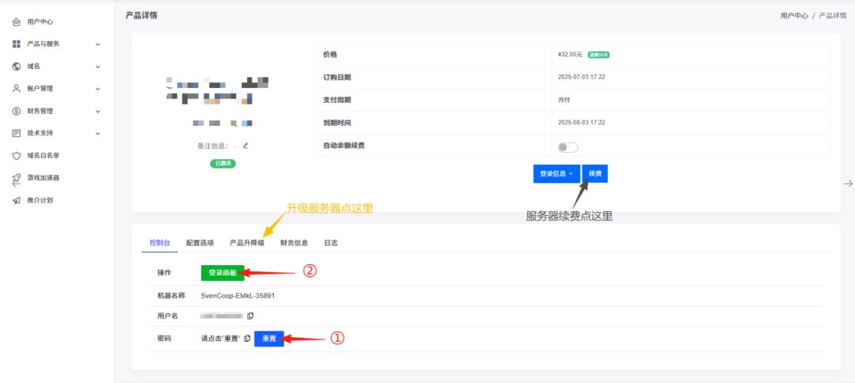Viewport: 855px width, 383px height.
Task: Click the 域名 globe icon
Action: [x=17, y=66]
